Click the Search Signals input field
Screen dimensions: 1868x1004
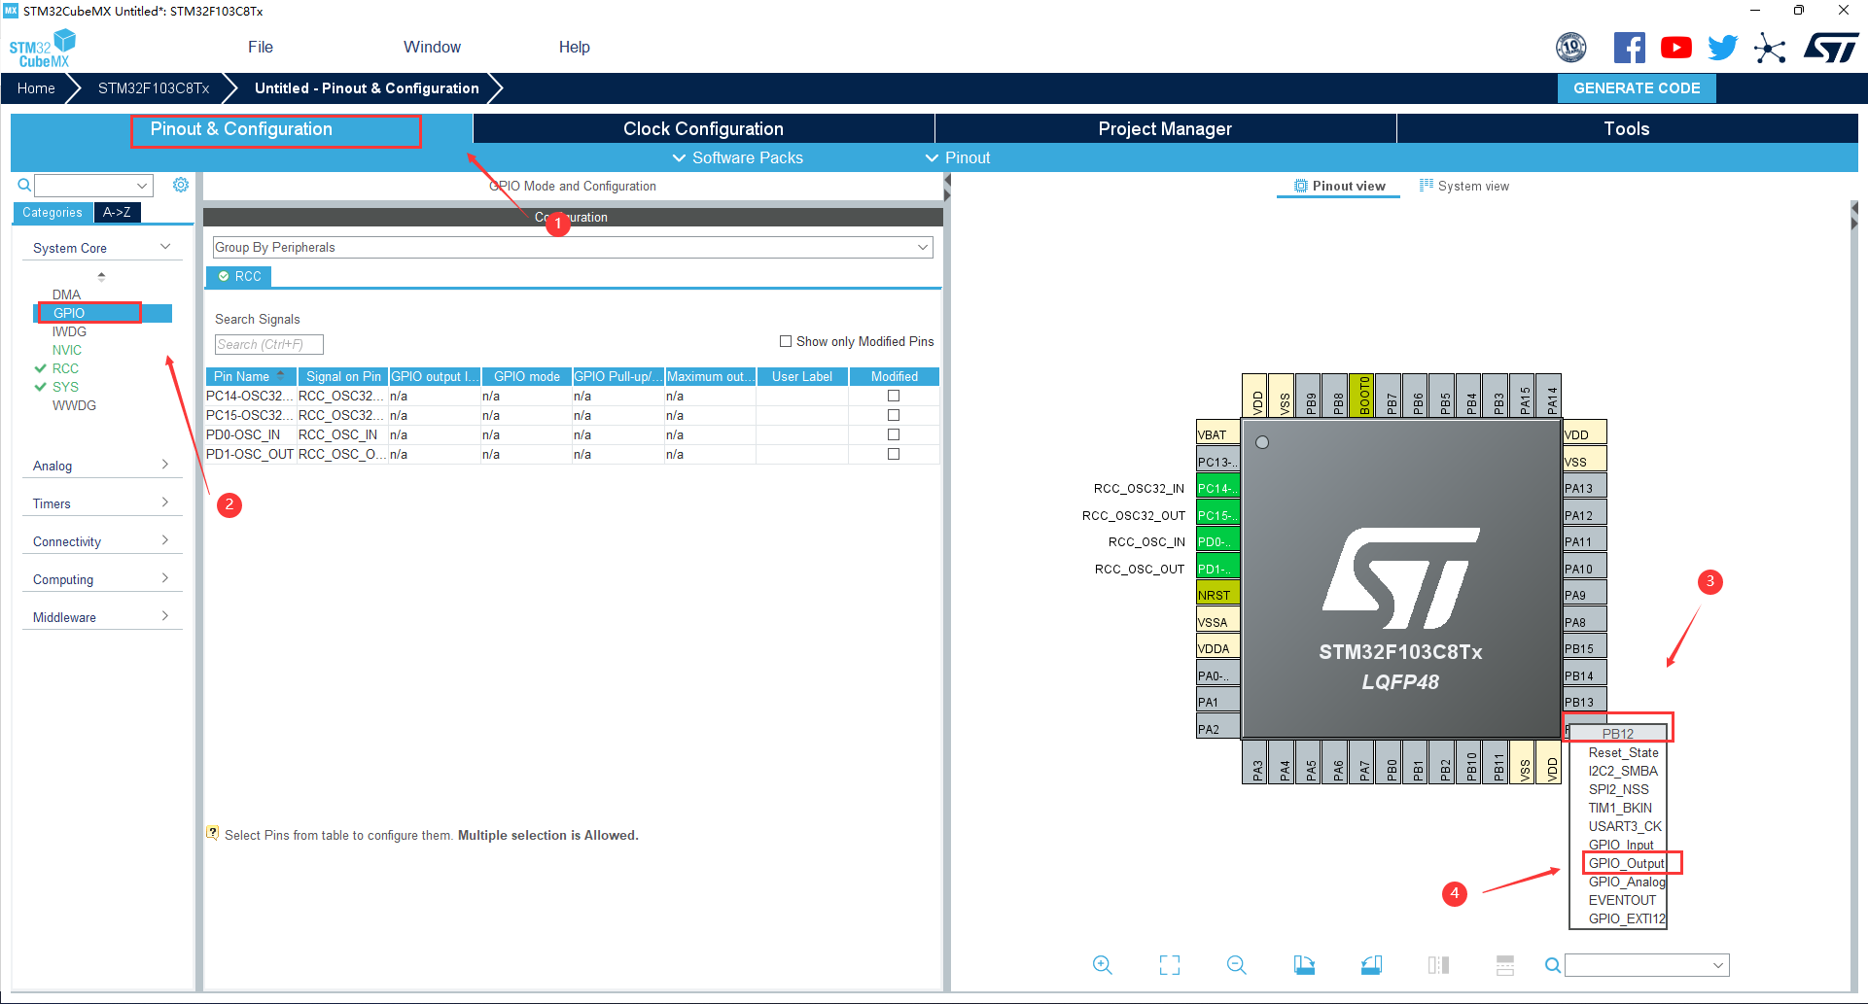pos(268,344)
